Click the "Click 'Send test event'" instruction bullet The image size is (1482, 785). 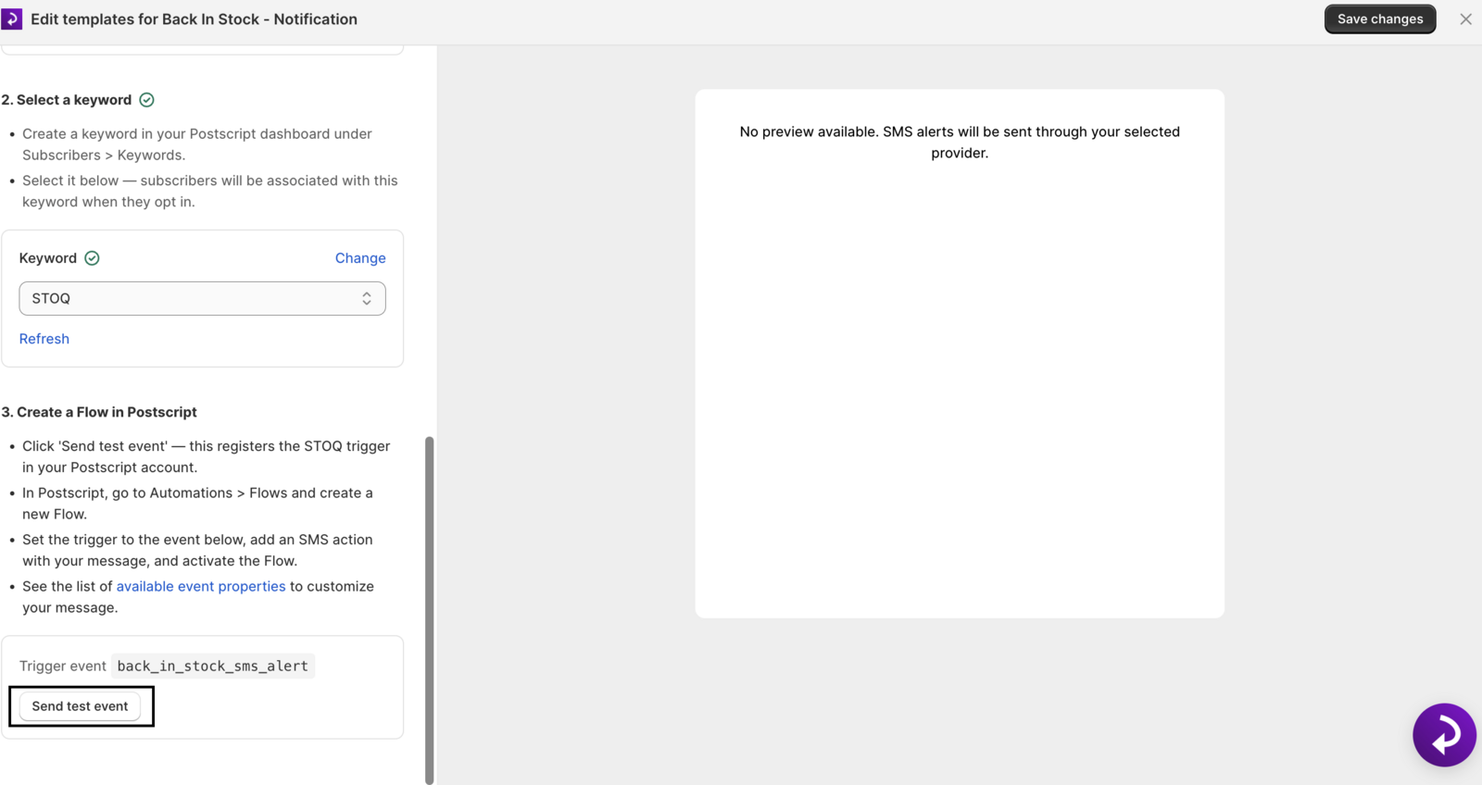tap(207, 456)
